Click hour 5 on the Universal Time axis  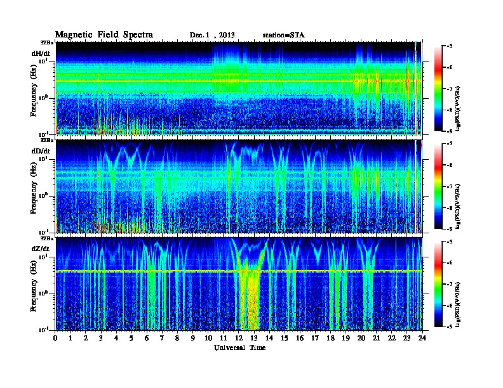point(131,338)
